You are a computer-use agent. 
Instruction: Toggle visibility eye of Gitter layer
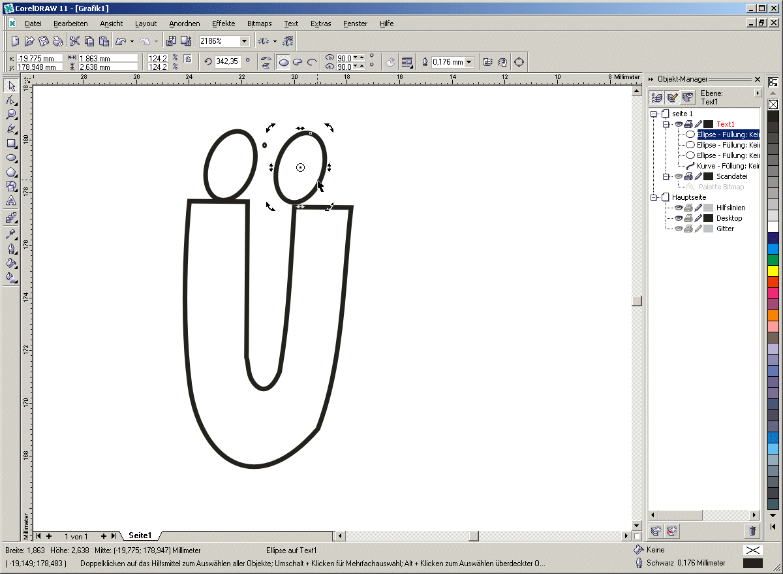tap(679, 229)
